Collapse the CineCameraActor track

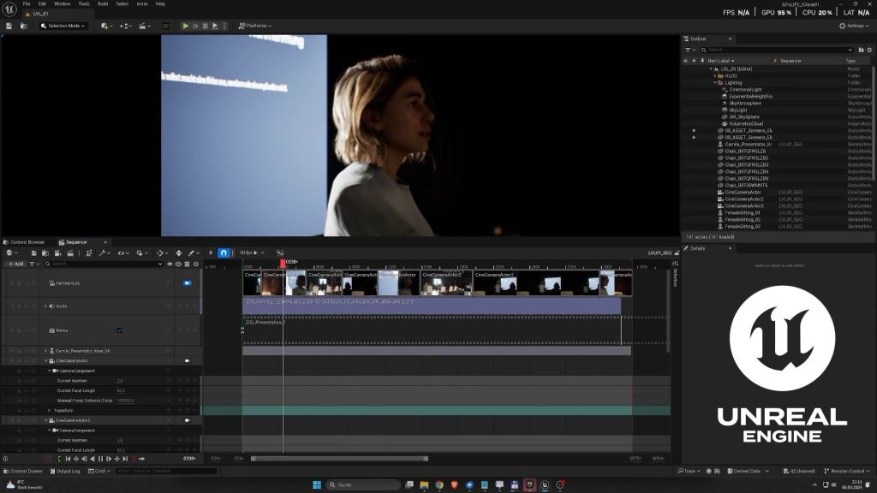tap(46, 361)
